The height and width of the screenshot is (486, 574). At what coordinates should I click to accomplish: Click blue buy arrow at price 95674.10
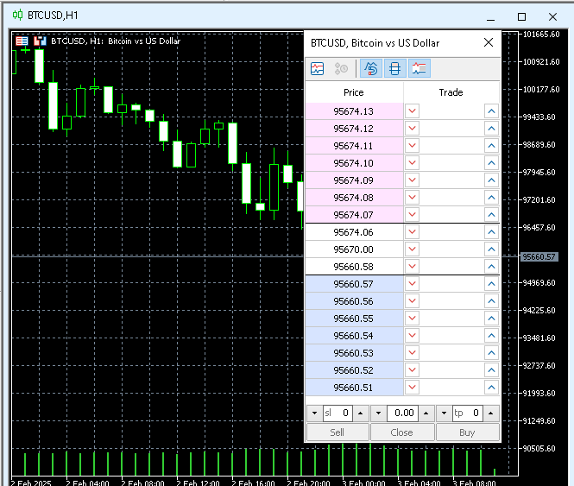click(x=491, y=162)
